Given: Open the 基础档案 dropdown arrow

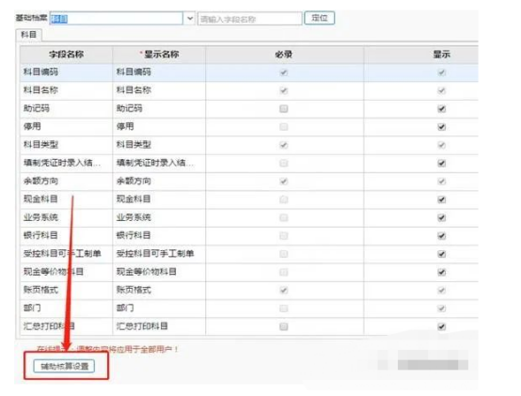Looking at the screenshot, I should click(190, 18).
